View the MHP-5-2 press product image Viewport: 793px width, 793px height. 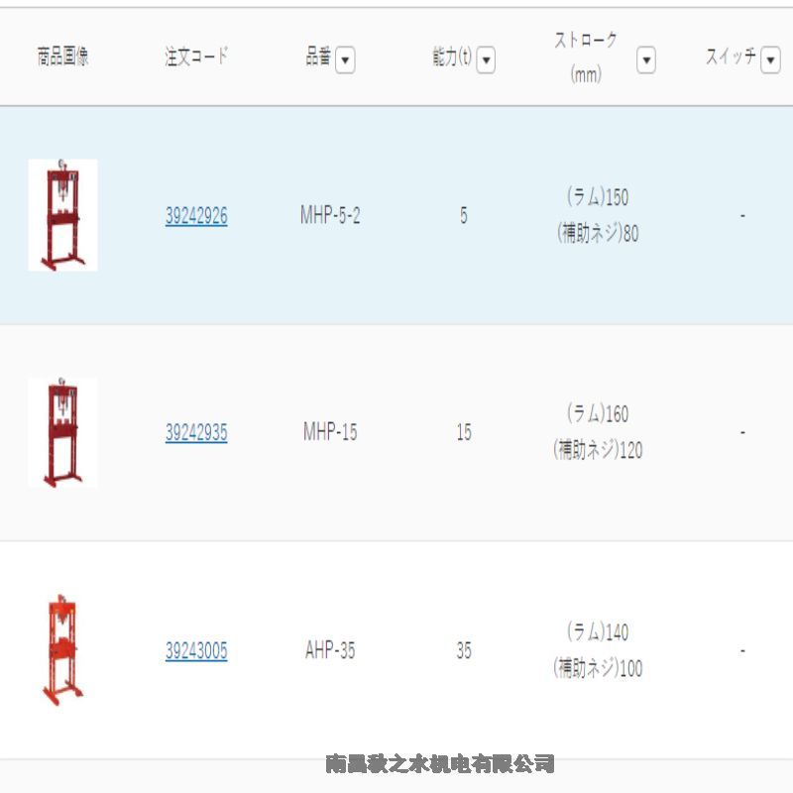[62, 215]
